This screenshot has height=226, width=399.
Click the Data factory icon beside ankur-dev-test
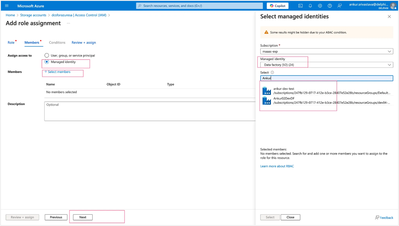click(x=266, y=90)
